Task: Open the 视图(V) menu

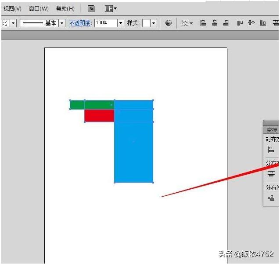Action: 12,8
